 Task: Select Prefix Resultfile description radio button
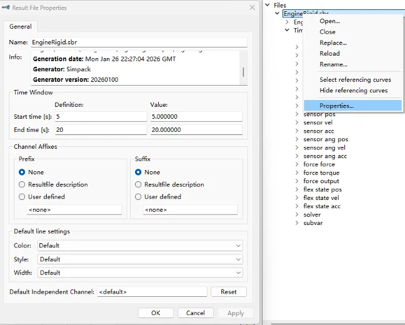[x=22, y=184]
